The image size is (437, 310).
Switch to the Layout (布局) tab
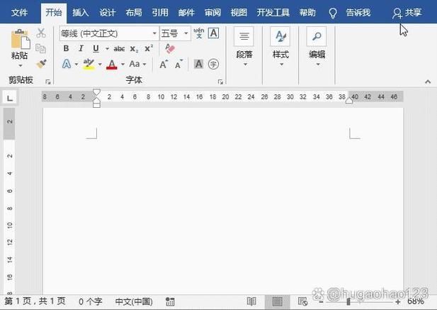coord(133,13)
